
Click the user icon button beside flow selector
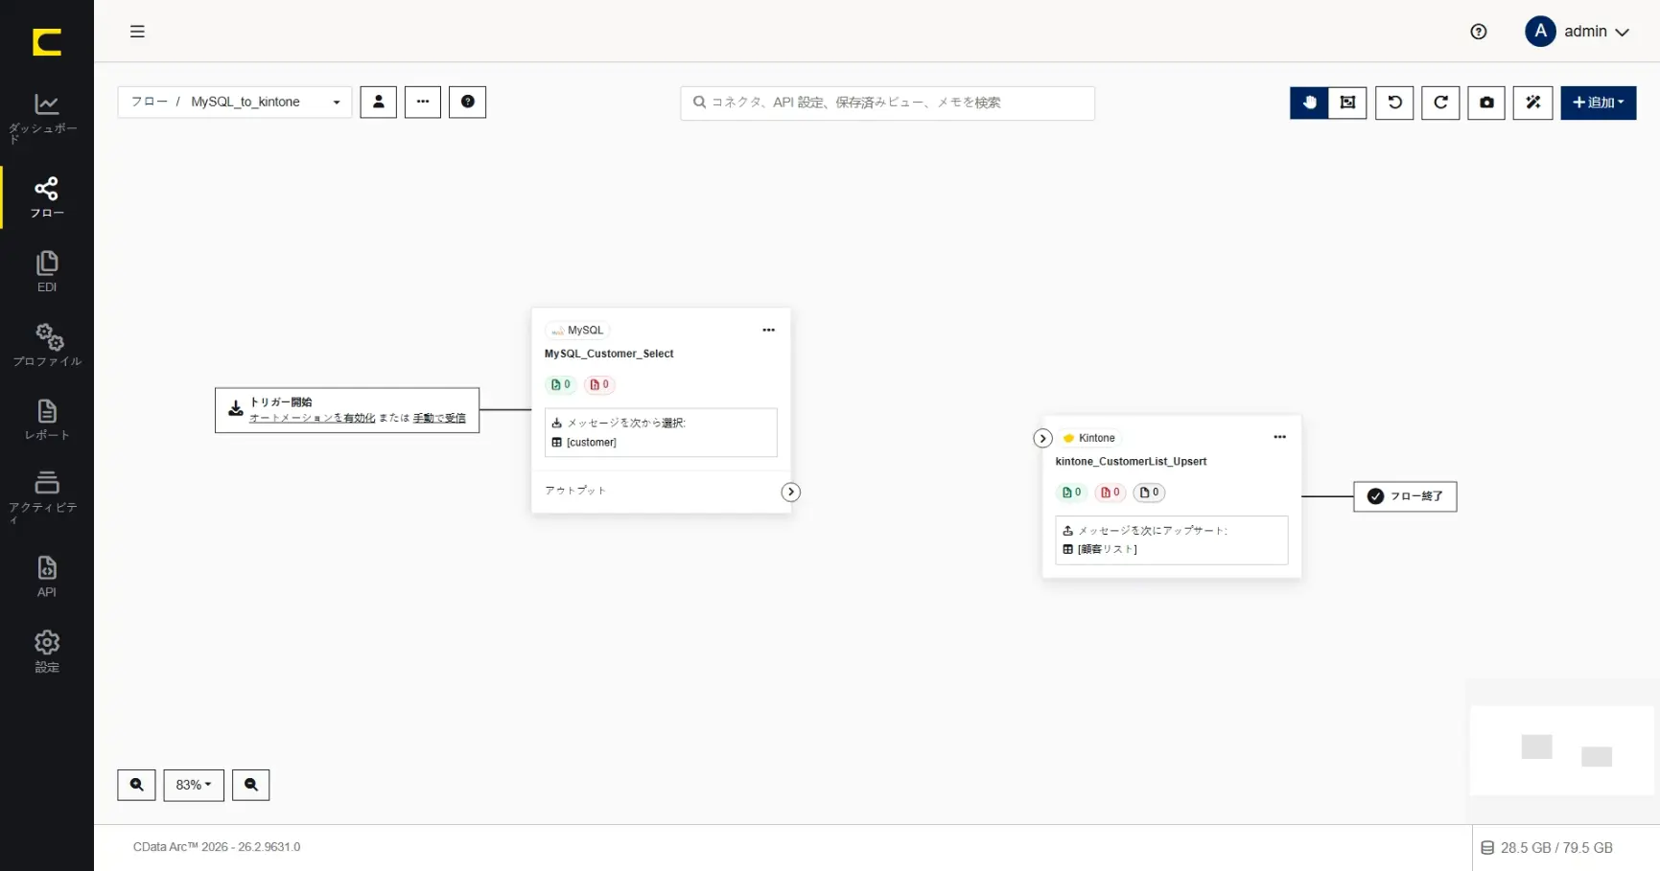coord(378,102)
